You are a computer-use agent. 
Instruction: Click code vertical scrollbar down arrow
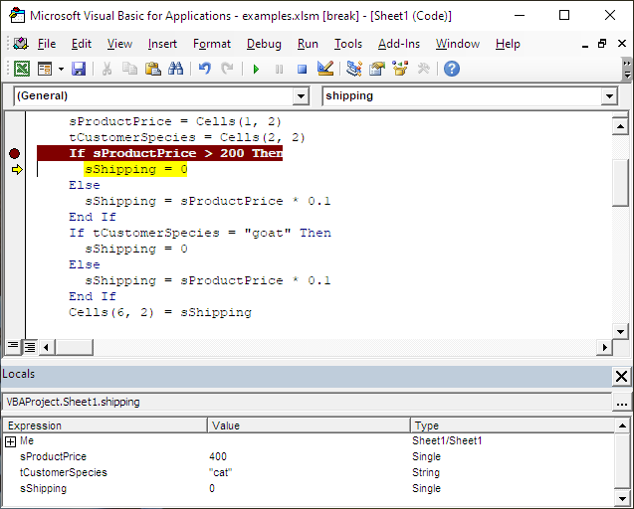(621, 332)
